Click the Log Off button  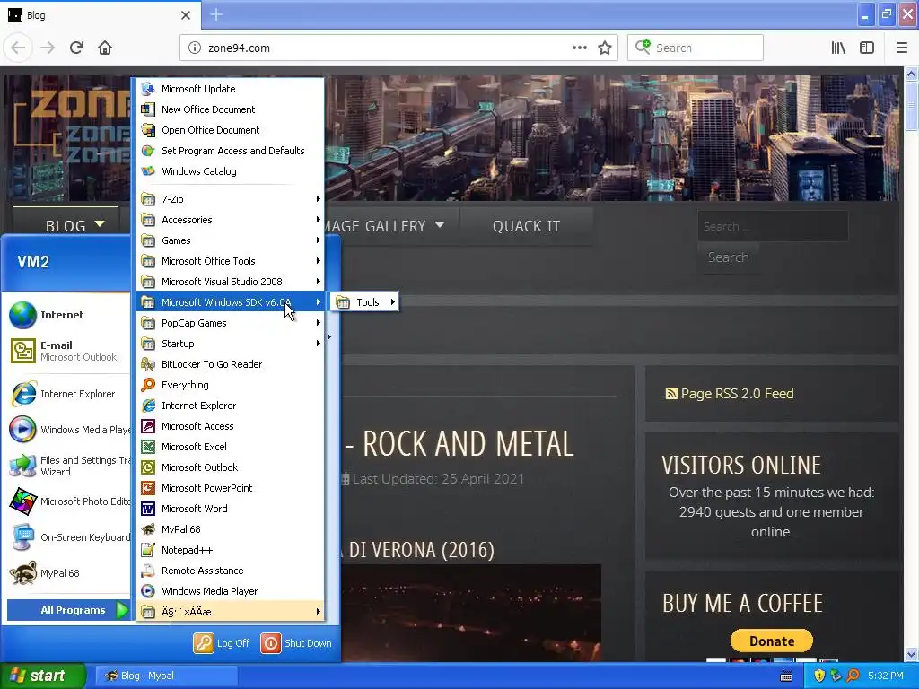pos(223,643)
